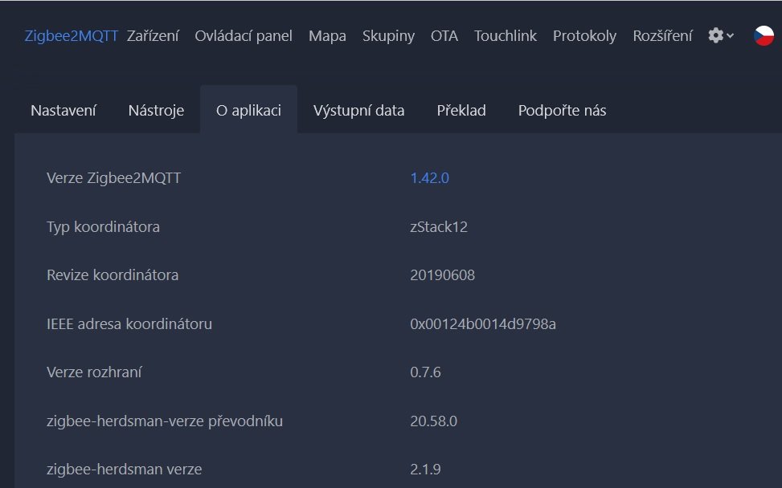The height and width of the screenshot is (488, 782).
Task: Go to the OTA page
Action: pyautogui.click(x=444, y=36)
